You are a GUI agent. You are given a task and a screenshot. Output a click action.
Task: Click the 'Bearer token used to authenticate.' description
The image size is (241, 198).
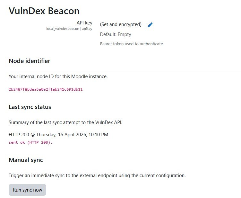tap(132, 44)
